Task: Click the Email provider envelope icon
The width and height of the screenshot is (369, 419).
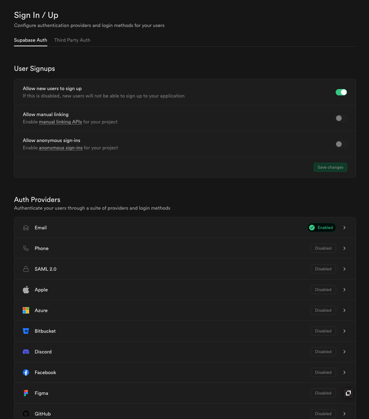Action: 26,228
